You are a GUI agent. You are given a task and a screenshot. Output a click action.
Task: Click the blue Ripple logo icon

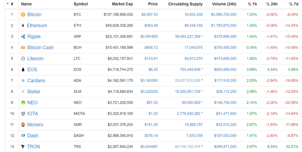click(23, 37)
